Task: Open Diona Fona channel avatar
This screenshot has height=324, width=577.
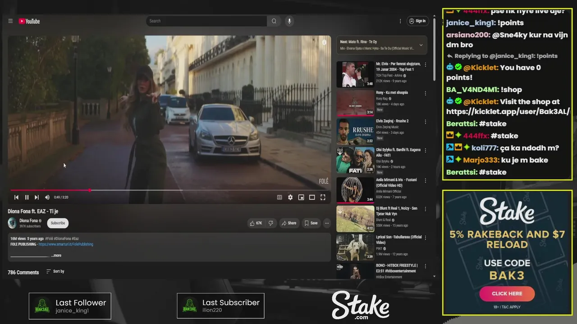Action: point(12,223)
